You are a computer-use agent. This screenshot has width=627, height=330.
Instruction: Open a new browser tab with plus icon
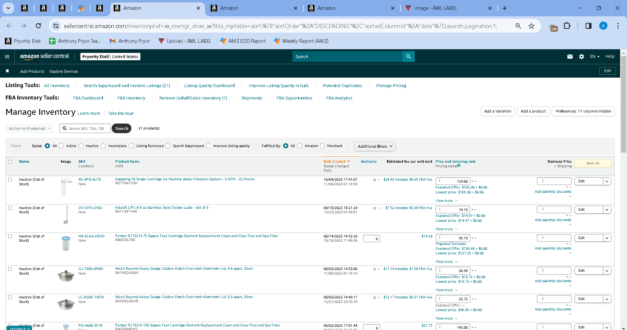[505, 8]
